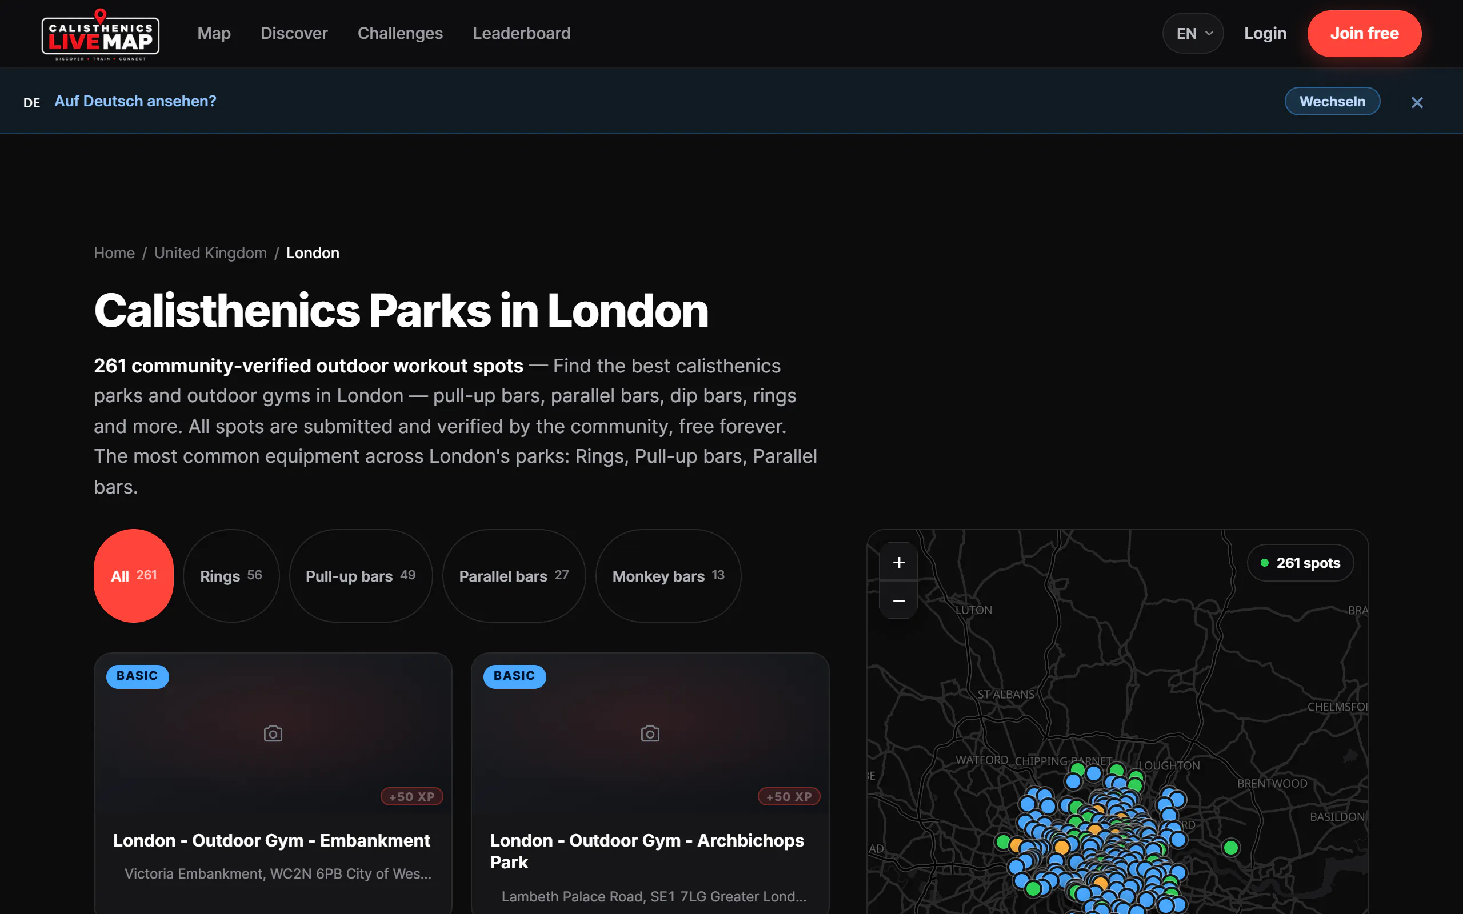Screen dimensions: 1463x914
Task: Open London - Outdoor Gym - Archbichops Park
Action: [647, 851]
